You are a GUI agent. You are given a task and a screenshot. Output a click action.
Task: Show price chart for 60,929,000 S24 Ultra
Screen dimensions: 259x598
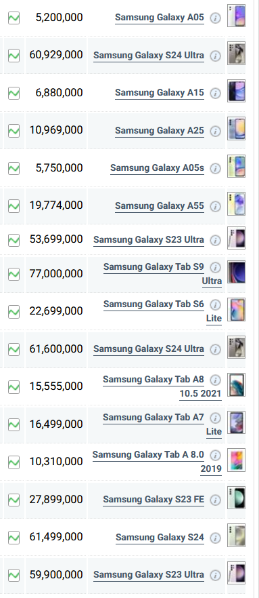click(14, 56)
